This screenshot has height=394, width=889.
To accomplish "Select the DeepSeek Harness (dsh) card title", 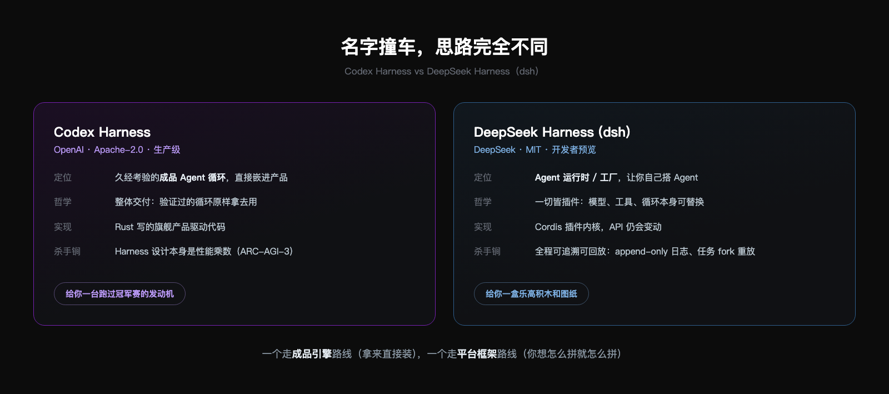I will pyautogui.click(x=552, y=132).
